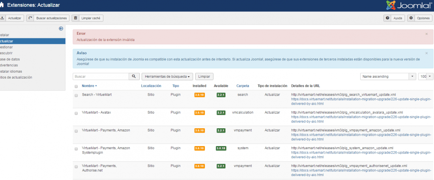Open the list limit 100 dropdown
The width and height of the screenshot is (434, 180).
point(426,77)
